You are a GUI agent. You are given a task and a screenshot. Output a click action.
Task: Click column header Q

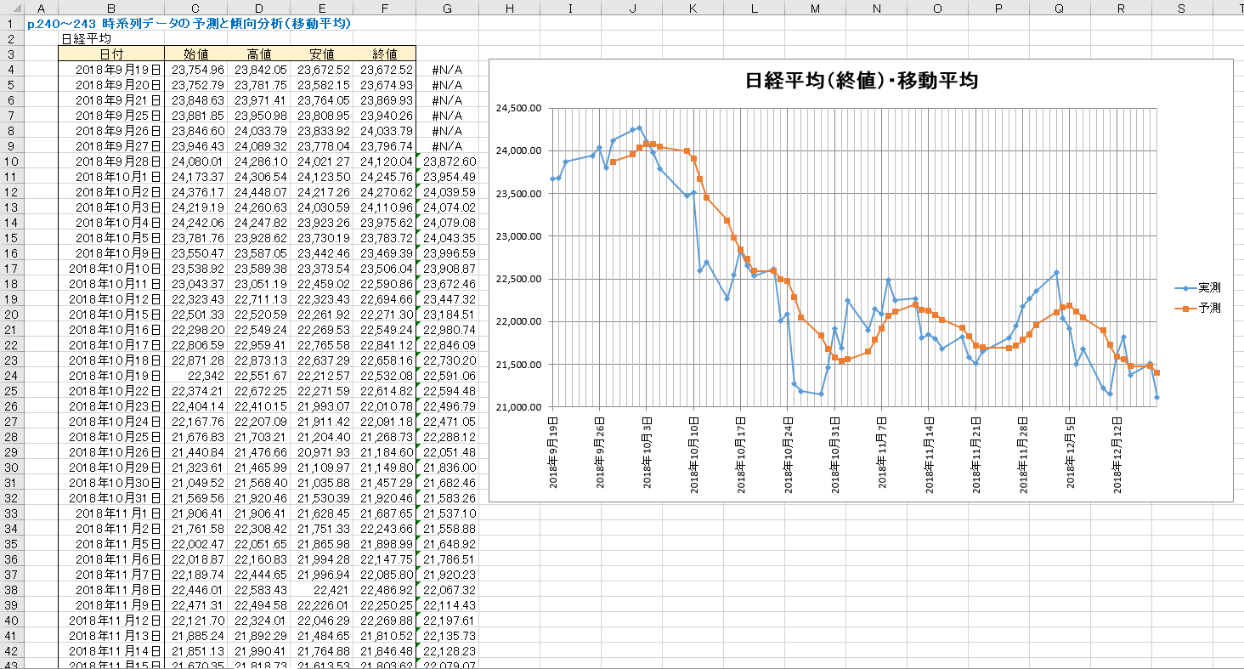(x=1059, y=8)
